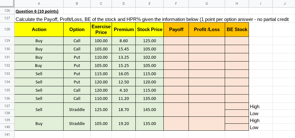Select the orange Payoff header cell
The image size is (295, 138).
click(176, 30)
